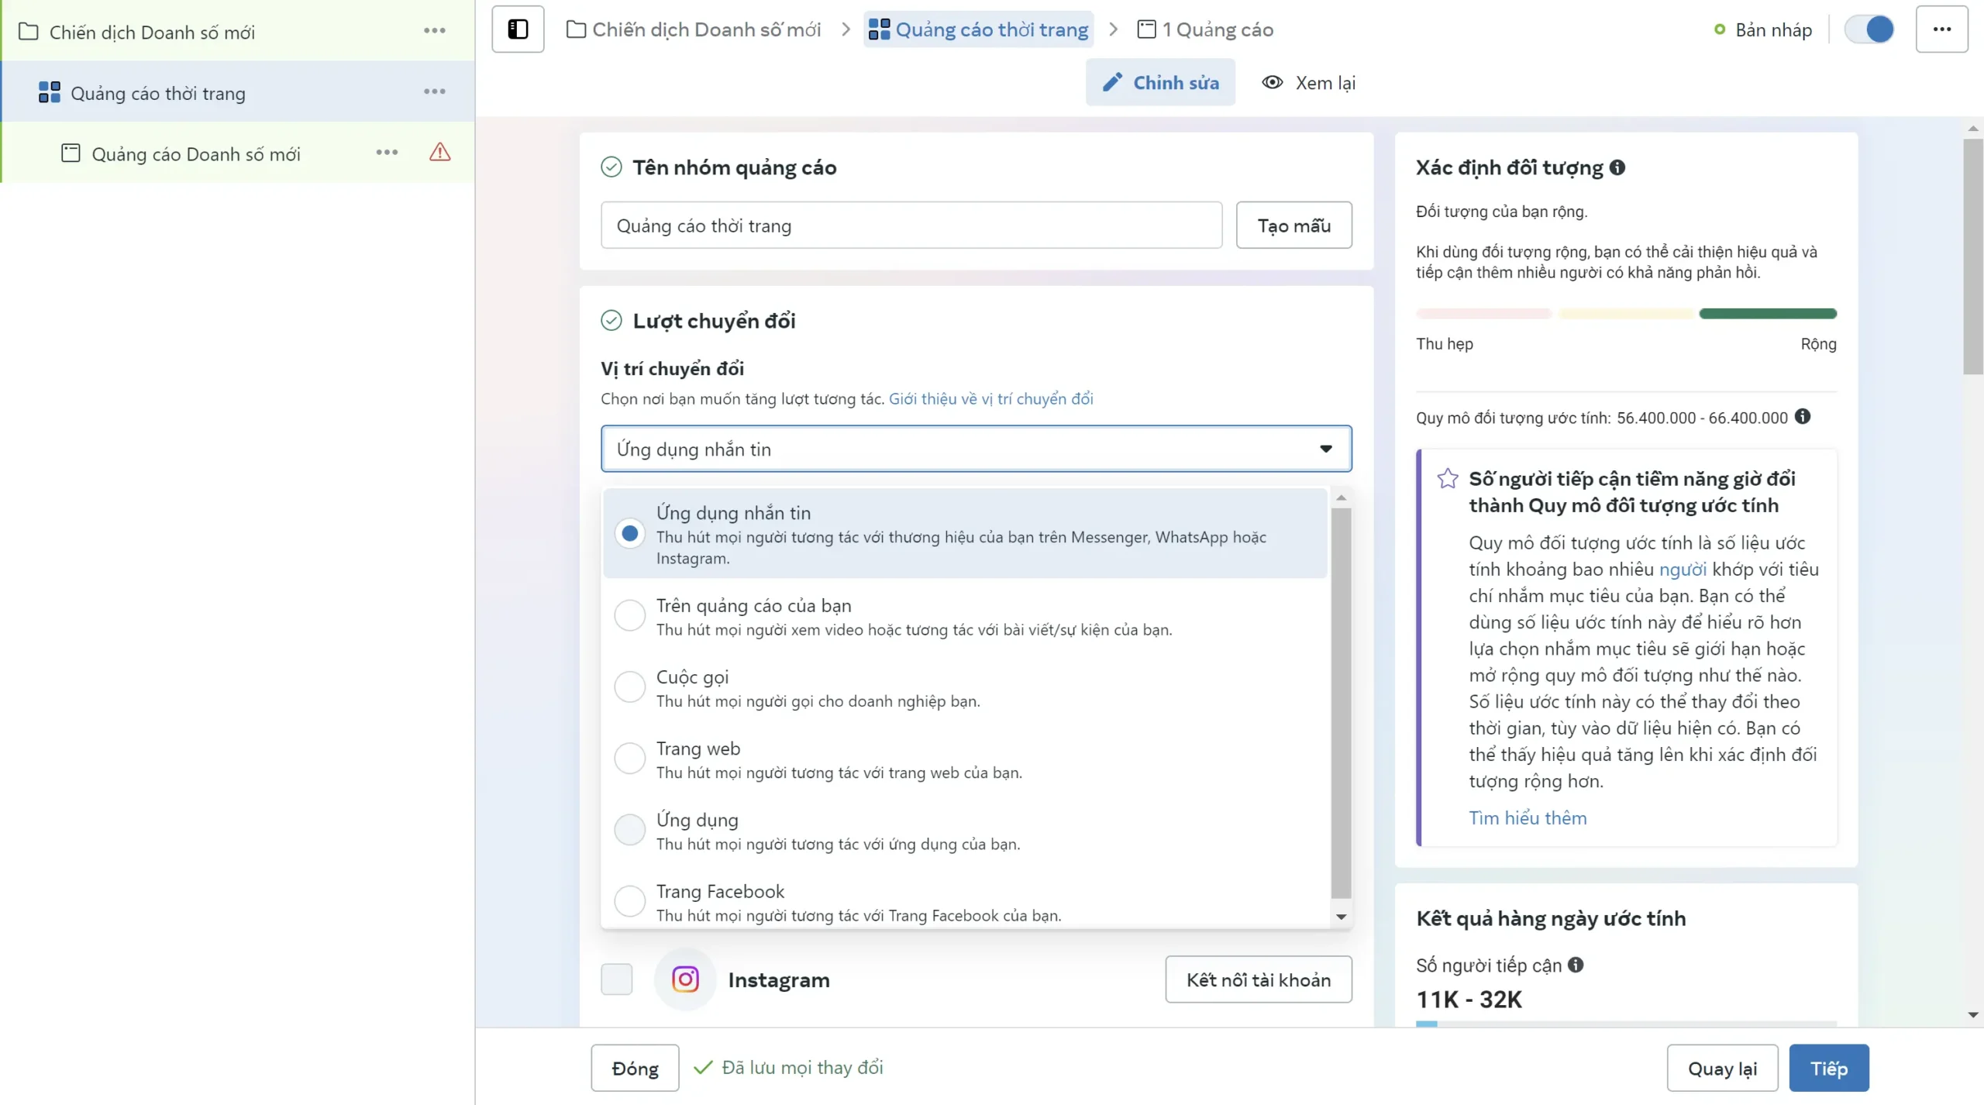This screenshot has width=1984, height=1105.
Task: Select the Cuộc gọi radio option
Action: pyautogui.click(x=630, y=687)
